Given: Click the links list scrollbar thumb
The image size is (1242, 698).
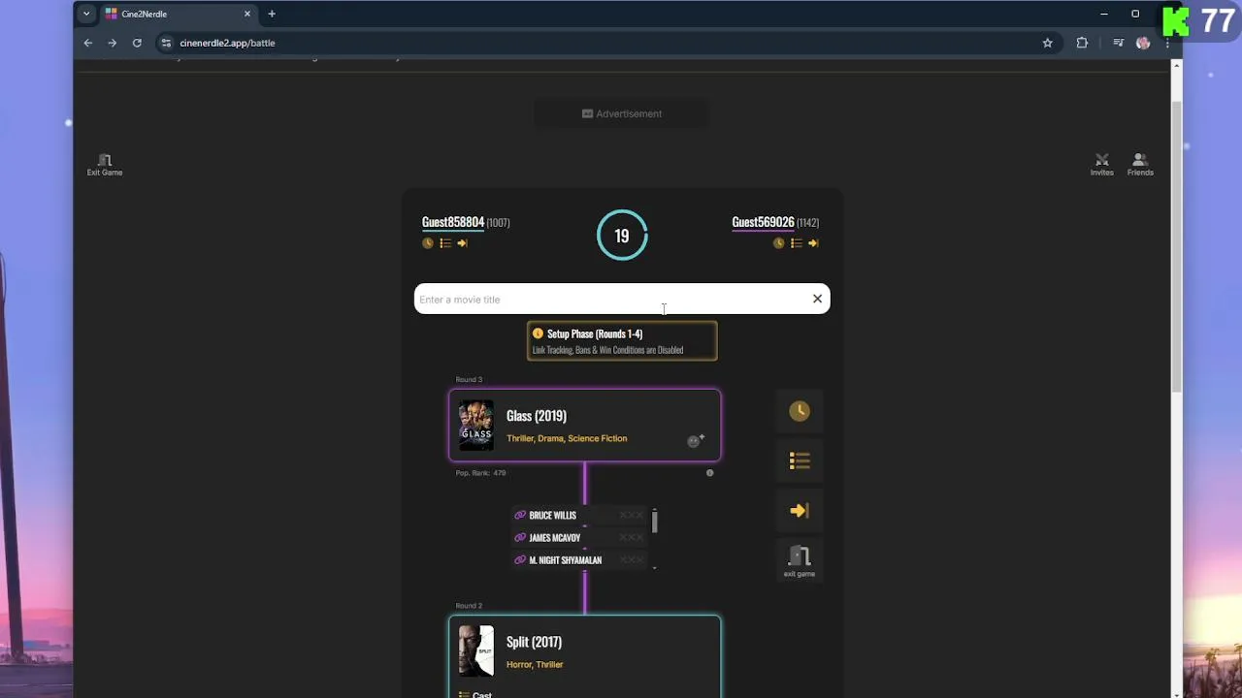Looking at the screenshot, I should pos(655,522).
